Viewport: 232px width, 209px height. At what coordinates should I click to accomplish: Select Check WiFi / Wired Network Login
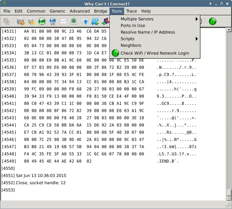pyautogui.click(x=155, y=53)
